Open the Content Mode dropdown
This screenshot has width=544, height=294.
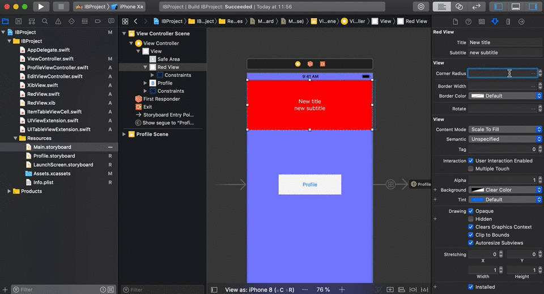[x=505, y=129]
